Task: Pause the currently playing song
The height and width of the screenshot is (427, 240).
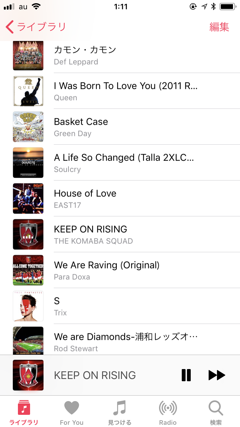Action: [186, 375]
